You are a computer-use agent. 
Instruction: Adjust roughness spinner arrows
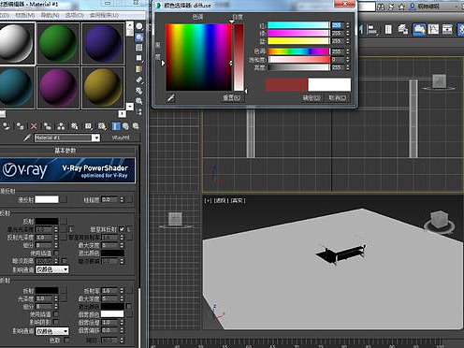pyautogui.click(x=122, y=199)
